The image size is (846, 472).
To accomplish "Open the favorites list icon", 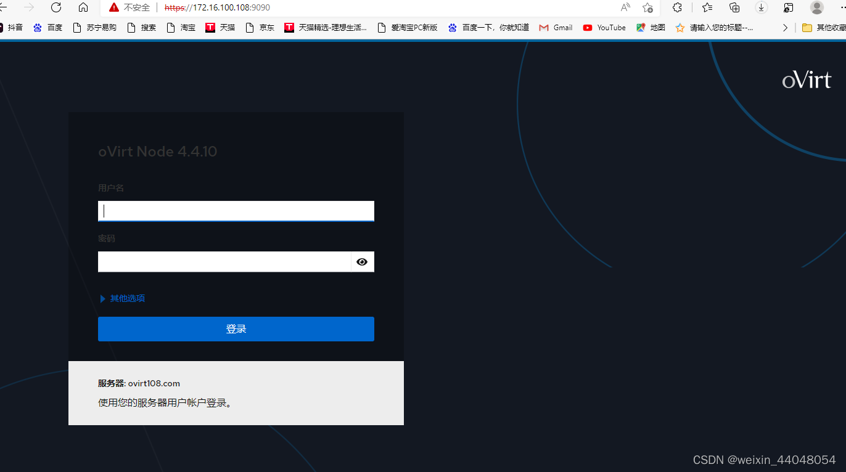I will pyautogui.click(x=707, y=7).
